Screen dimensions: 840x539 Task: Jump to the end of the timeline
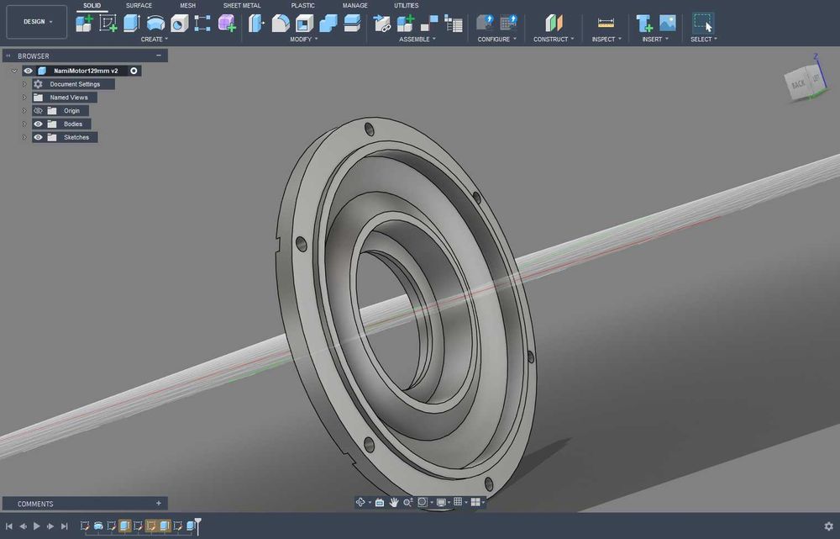65,526
